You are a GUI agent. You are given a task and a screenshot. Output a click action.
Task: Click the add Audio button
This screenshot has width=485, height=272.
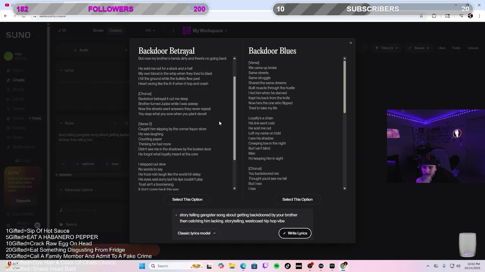click(81, 50)
